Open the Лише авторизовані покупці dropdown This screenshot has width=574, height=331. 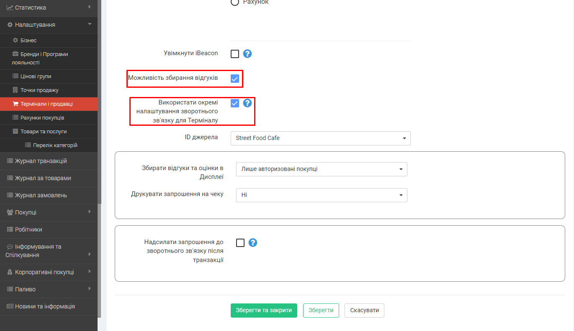coord(322,169)
